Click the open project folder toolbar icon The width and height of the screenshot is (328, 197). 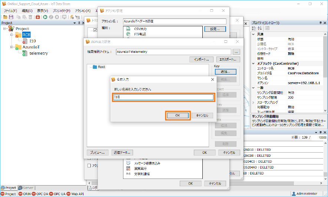coord(5,17)
